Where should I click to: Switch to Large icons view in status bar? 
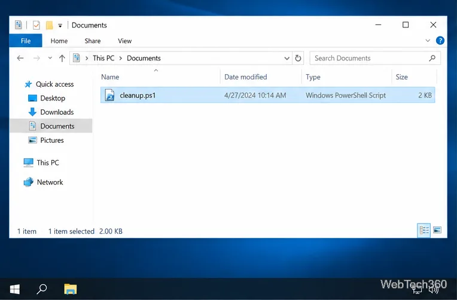[x=437, y=231]
